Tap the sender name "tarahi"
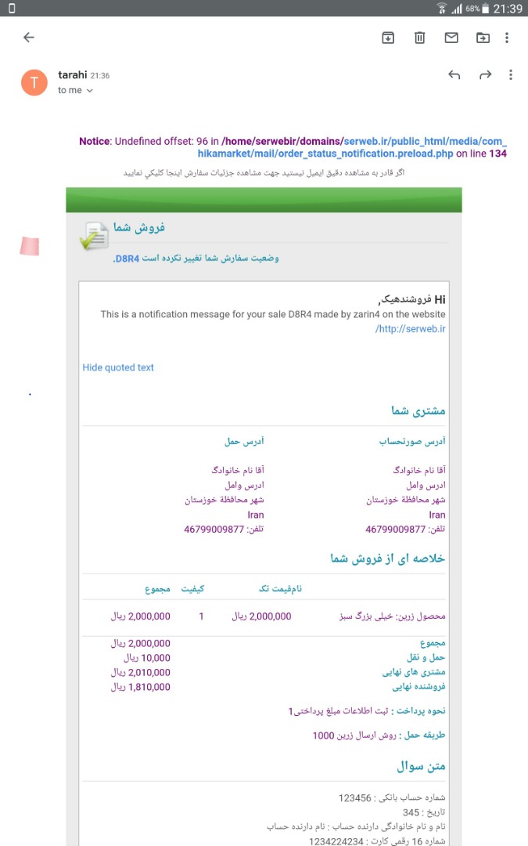This screenshot has width=528, height=846. (x=72, y=75)
